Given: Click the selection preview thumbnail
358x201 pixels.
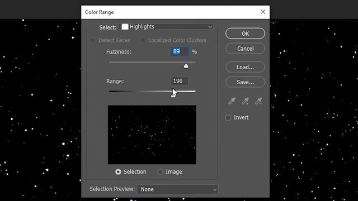Looking at the screenshot, I should pyautogui.click(x=152, y=135).
